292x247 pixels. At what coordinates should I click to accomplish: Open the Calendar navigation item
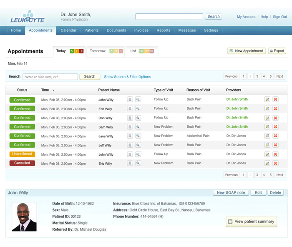(68, 30)
